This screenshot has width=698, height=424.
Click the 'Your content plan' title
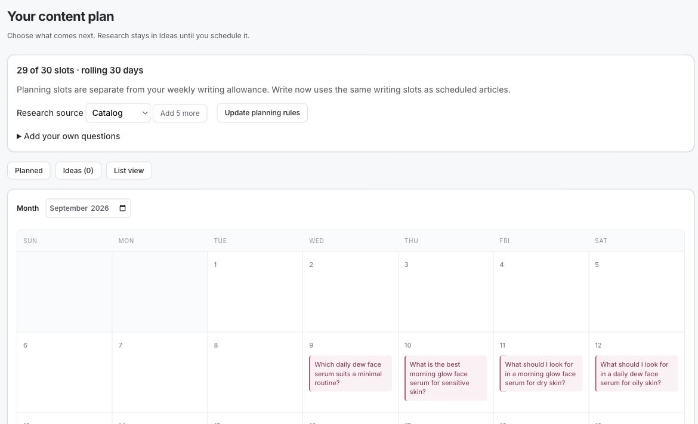click(60, 17)
